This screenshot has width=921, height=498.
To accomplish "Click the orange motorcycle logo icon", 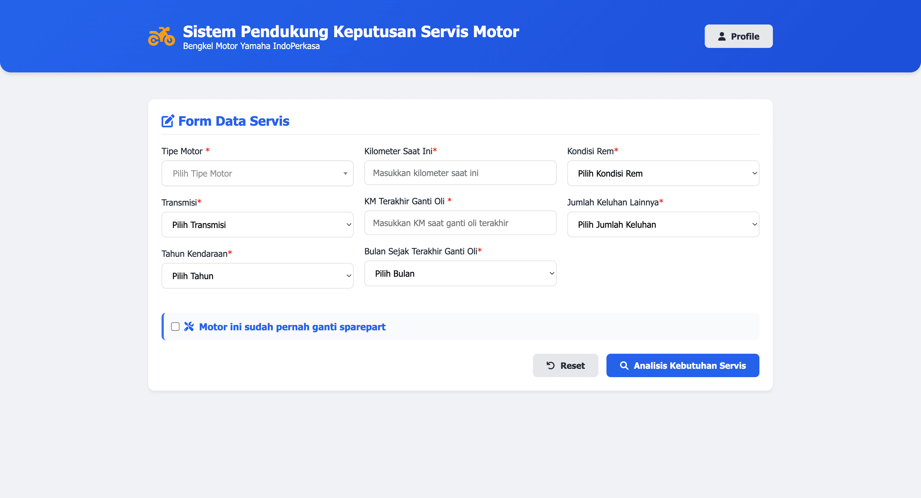I will (162, 36).
